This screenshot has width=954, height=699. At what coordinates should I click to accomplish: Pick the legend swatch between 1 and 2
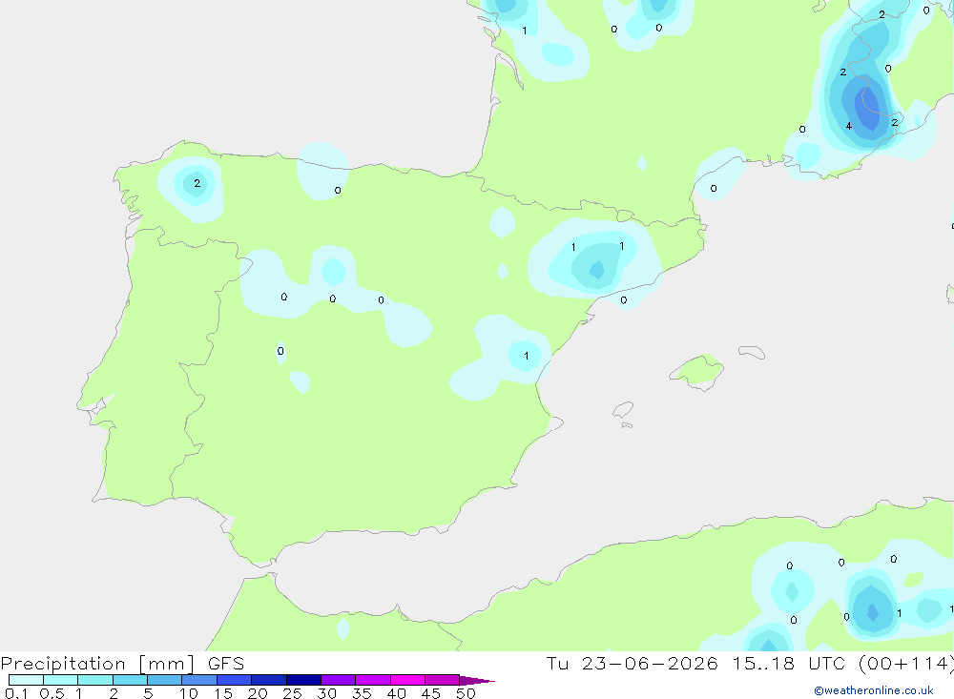pos(95,680)
